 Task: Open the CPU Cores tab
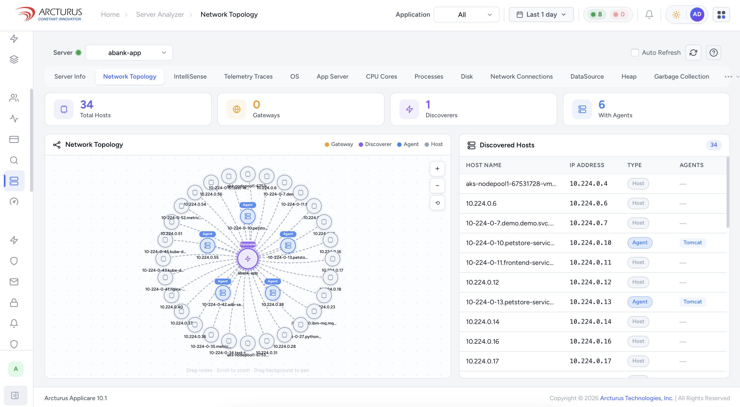pos(381,77)
